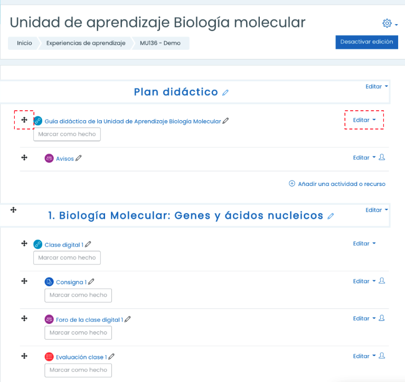Click Añadir una actividad o recurso
405x382 pixels.
337,184
